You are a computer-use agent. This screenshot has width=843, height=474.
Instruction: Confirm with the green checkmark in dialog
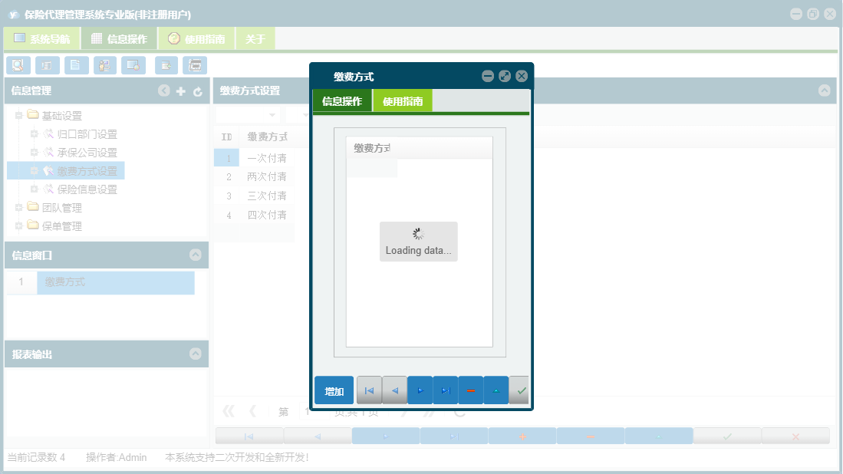click(x=519, y=390)
